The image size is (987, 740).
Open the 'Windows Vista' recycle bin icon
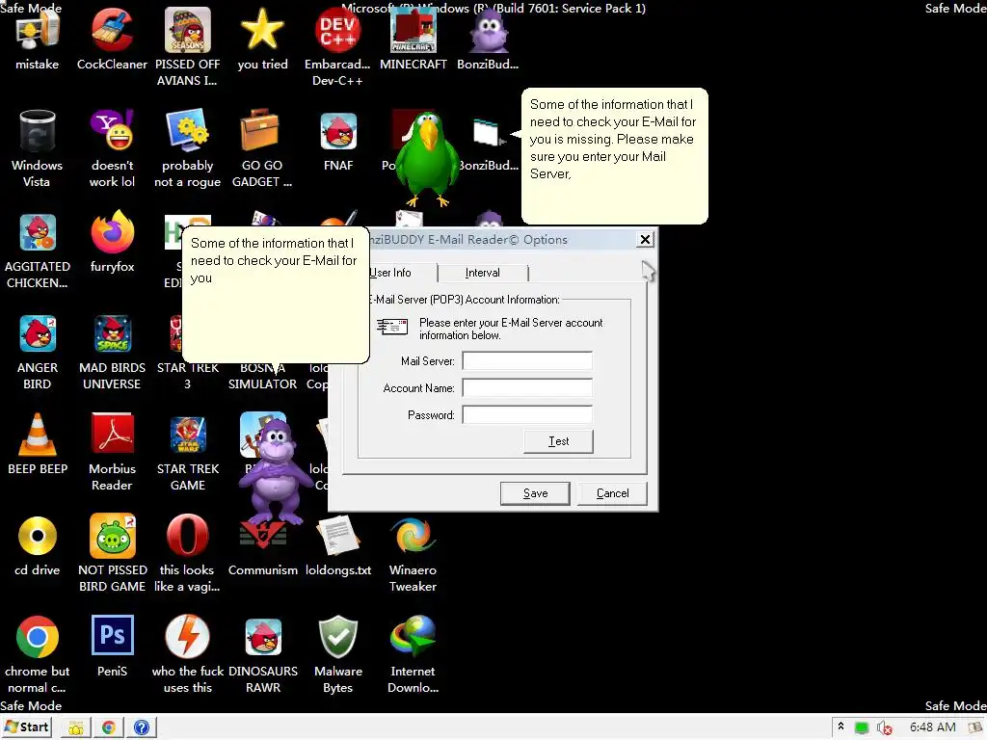coord(38,132)
